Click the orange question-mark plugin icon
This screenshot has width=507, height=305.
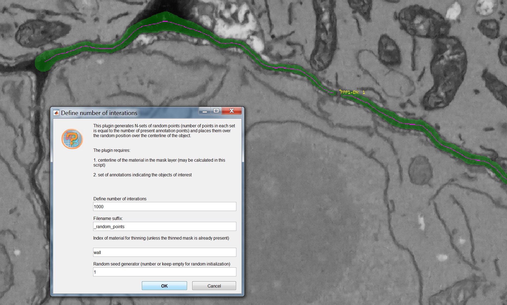point(72,139)
